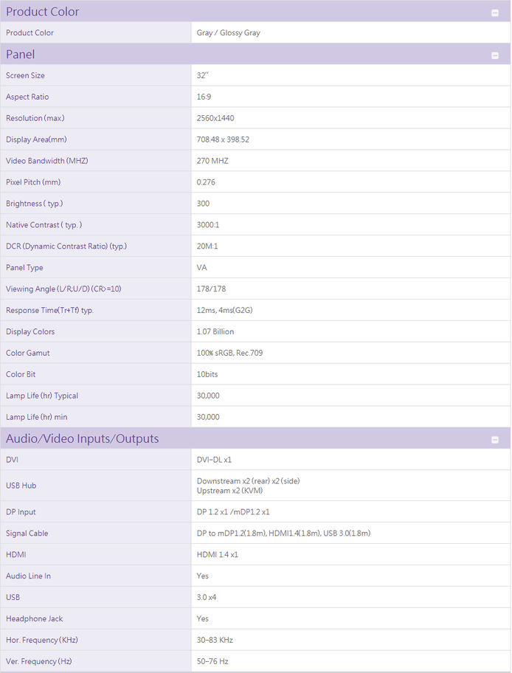Select the Gray / Glossy Gray value
The height and width of the screenshot is (673, 512).
tap(228, 32)
